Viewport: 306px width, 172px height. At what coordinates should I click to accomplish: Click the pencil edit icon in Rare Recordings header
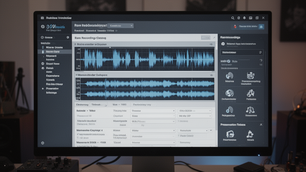(x=214, y=38)
